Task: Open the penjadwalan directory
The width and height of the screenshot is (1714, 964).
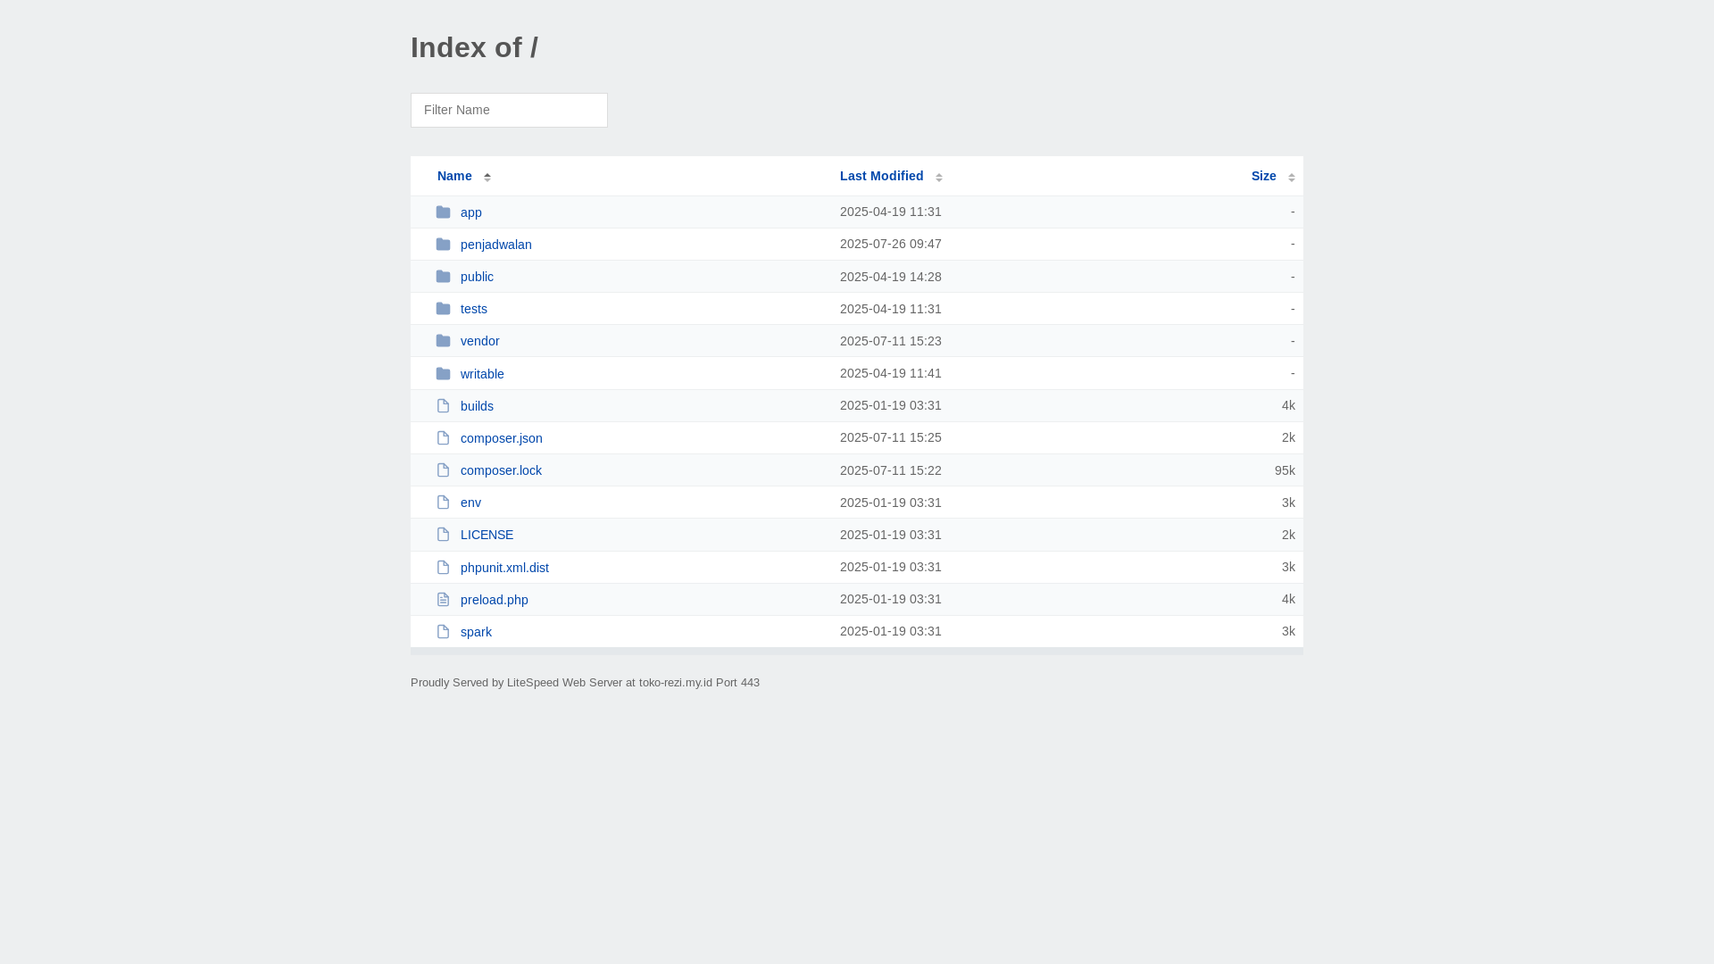Action: pos(495,245)
